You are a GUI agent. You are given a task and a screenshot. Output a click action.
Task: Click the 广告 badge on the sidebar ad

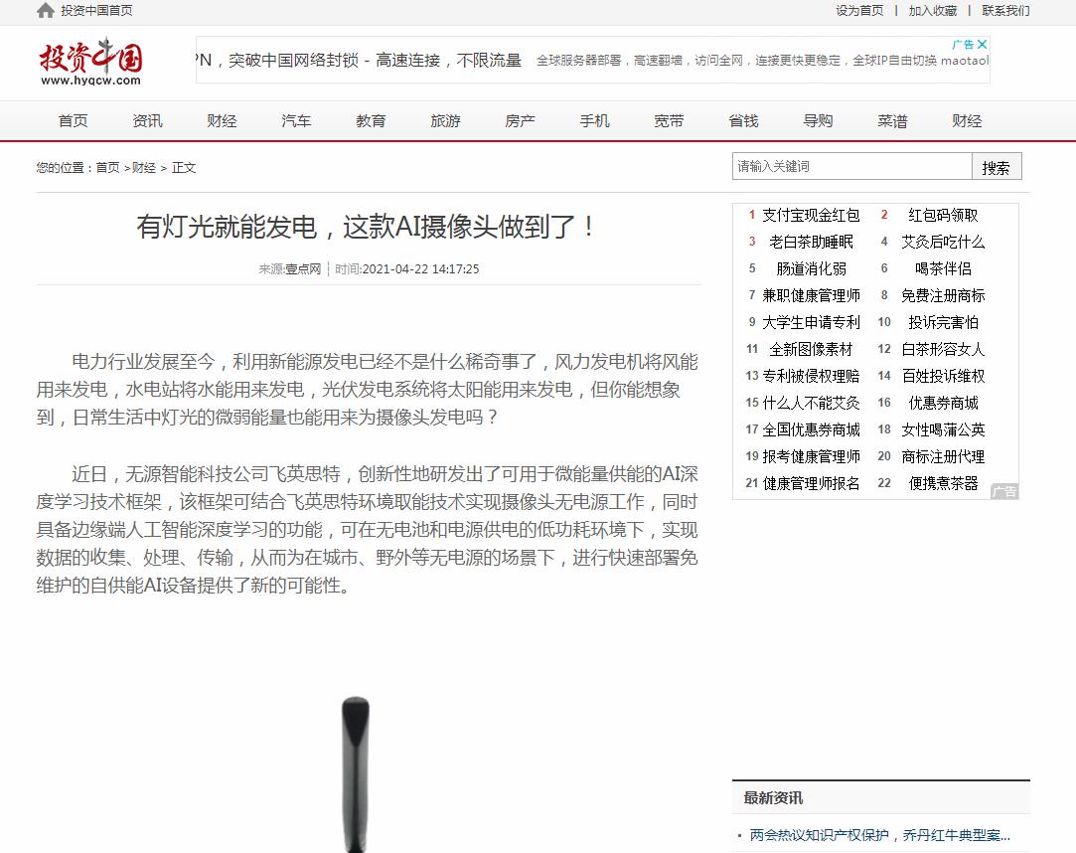pos(1003,491)
